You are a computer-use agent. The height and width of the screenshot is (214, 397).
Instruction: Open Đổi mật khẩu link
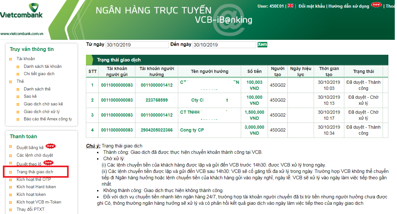312,6
